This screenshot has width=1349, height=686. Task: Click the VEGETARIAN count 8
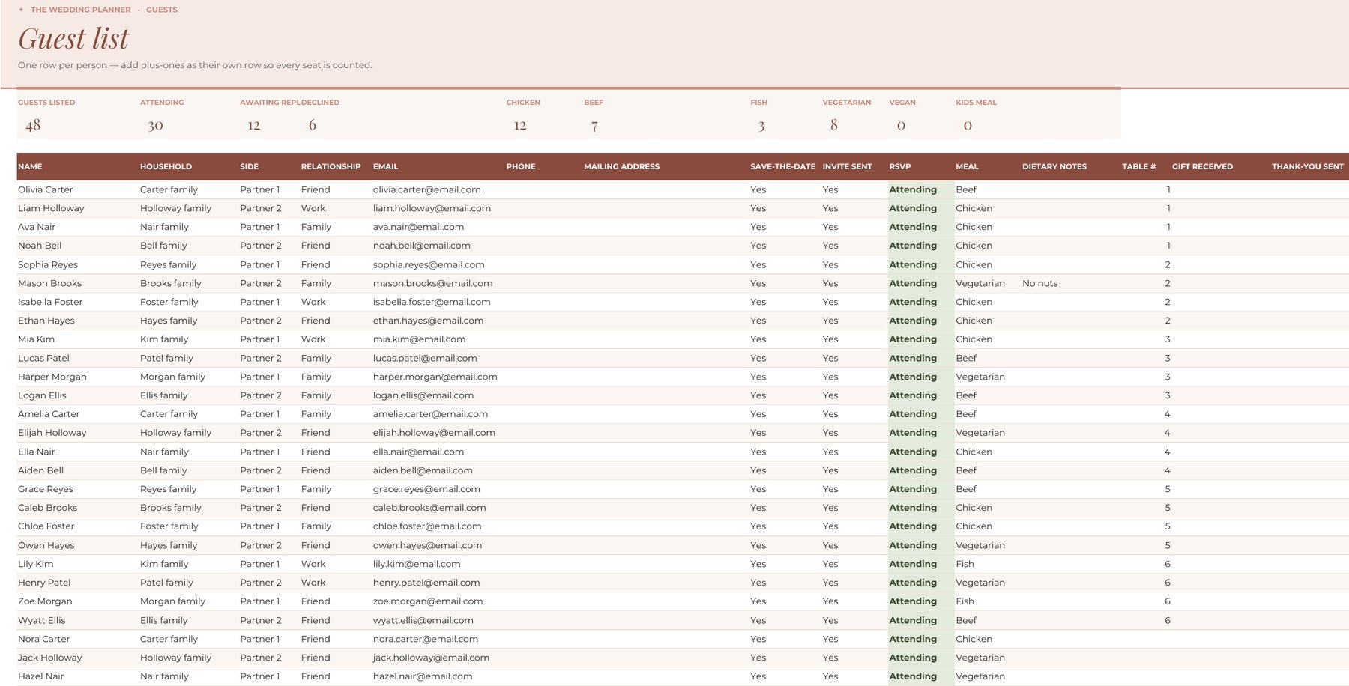coord(833,125)
